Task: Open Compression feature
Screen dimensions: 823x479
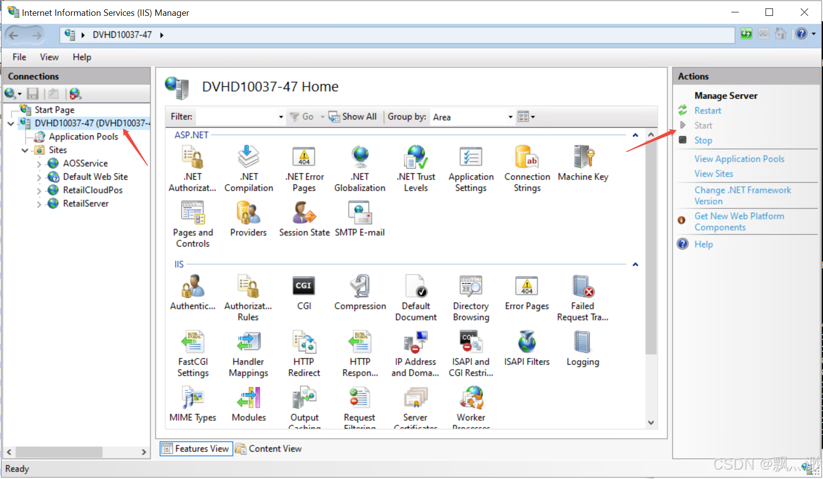Action: click(360, 293)
